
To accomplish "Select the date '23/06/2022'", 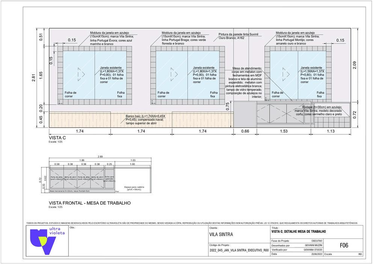I will 317,254.
